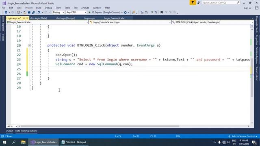Open the Project menu

point(29,8)
